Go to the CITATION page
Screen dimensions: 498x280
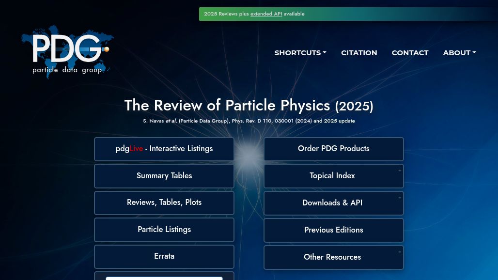(359, 53)
